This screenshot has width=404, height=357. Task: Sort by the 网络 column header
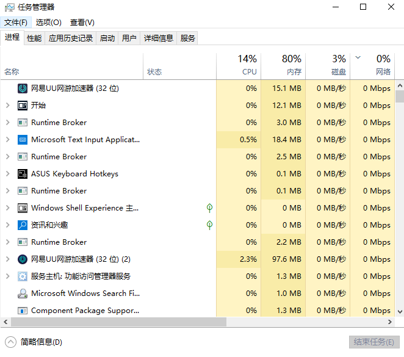pyautogui.click(x=372, y=66)
